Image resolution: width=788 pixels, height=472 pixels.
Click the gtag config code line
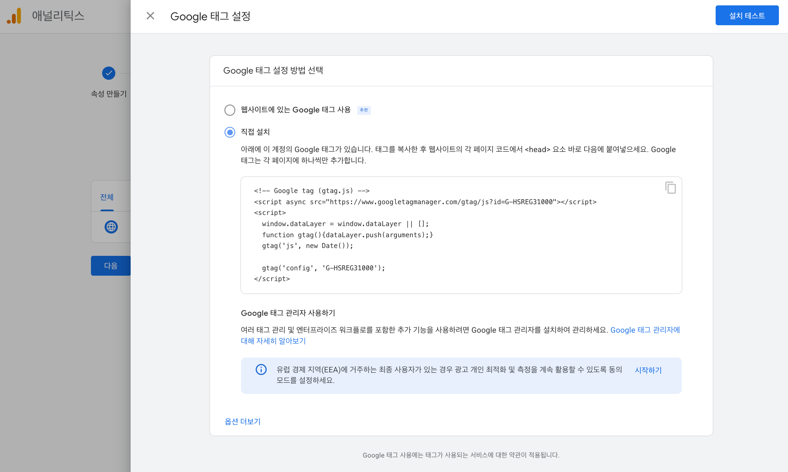pyautogui.click(x=323, y=268)
